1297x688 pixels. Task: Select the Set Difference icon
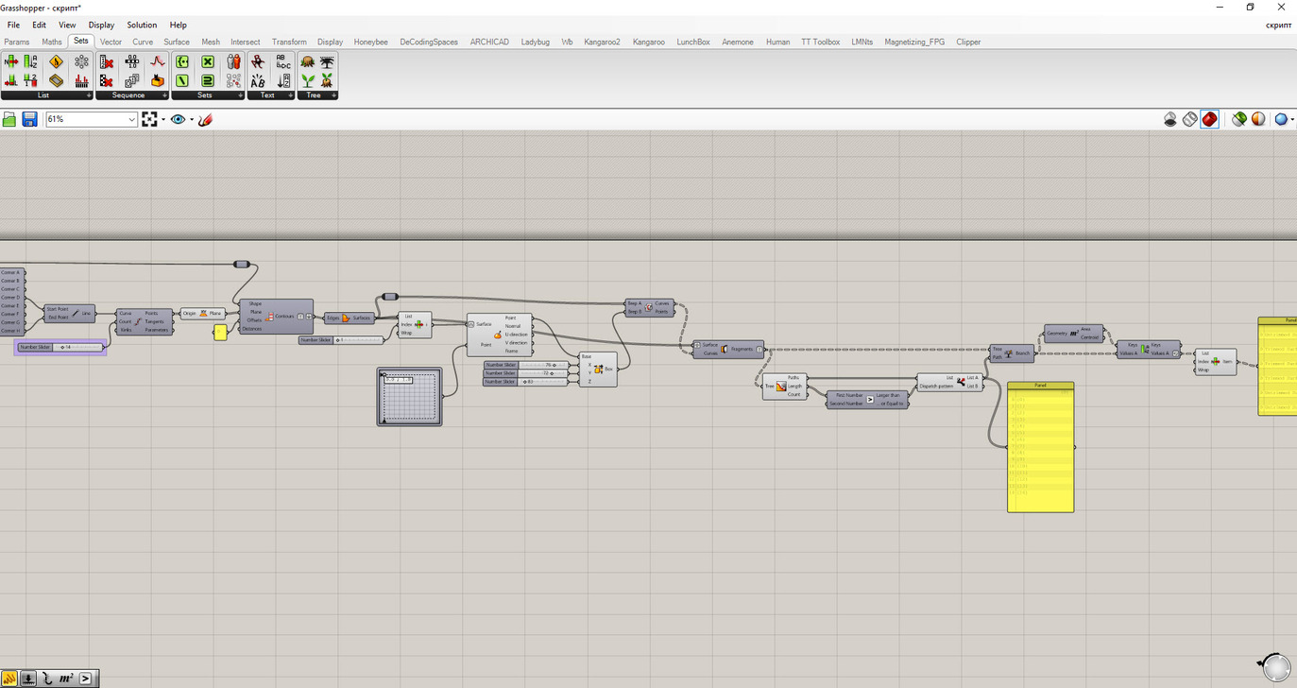coord(182,80)
